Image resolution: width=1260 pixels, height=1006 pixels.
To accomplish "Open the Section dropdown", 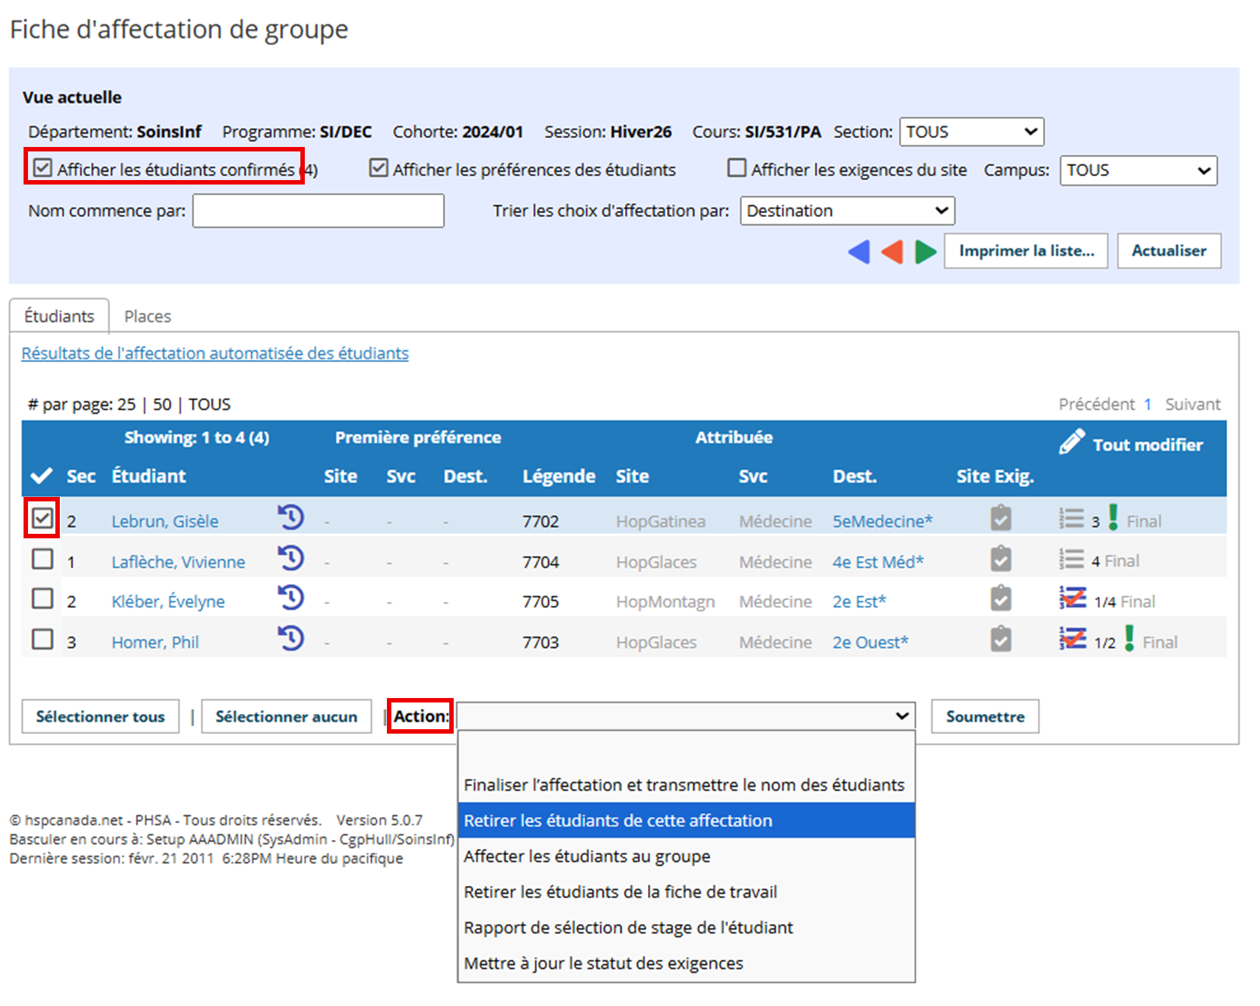I will click(970, 132).
